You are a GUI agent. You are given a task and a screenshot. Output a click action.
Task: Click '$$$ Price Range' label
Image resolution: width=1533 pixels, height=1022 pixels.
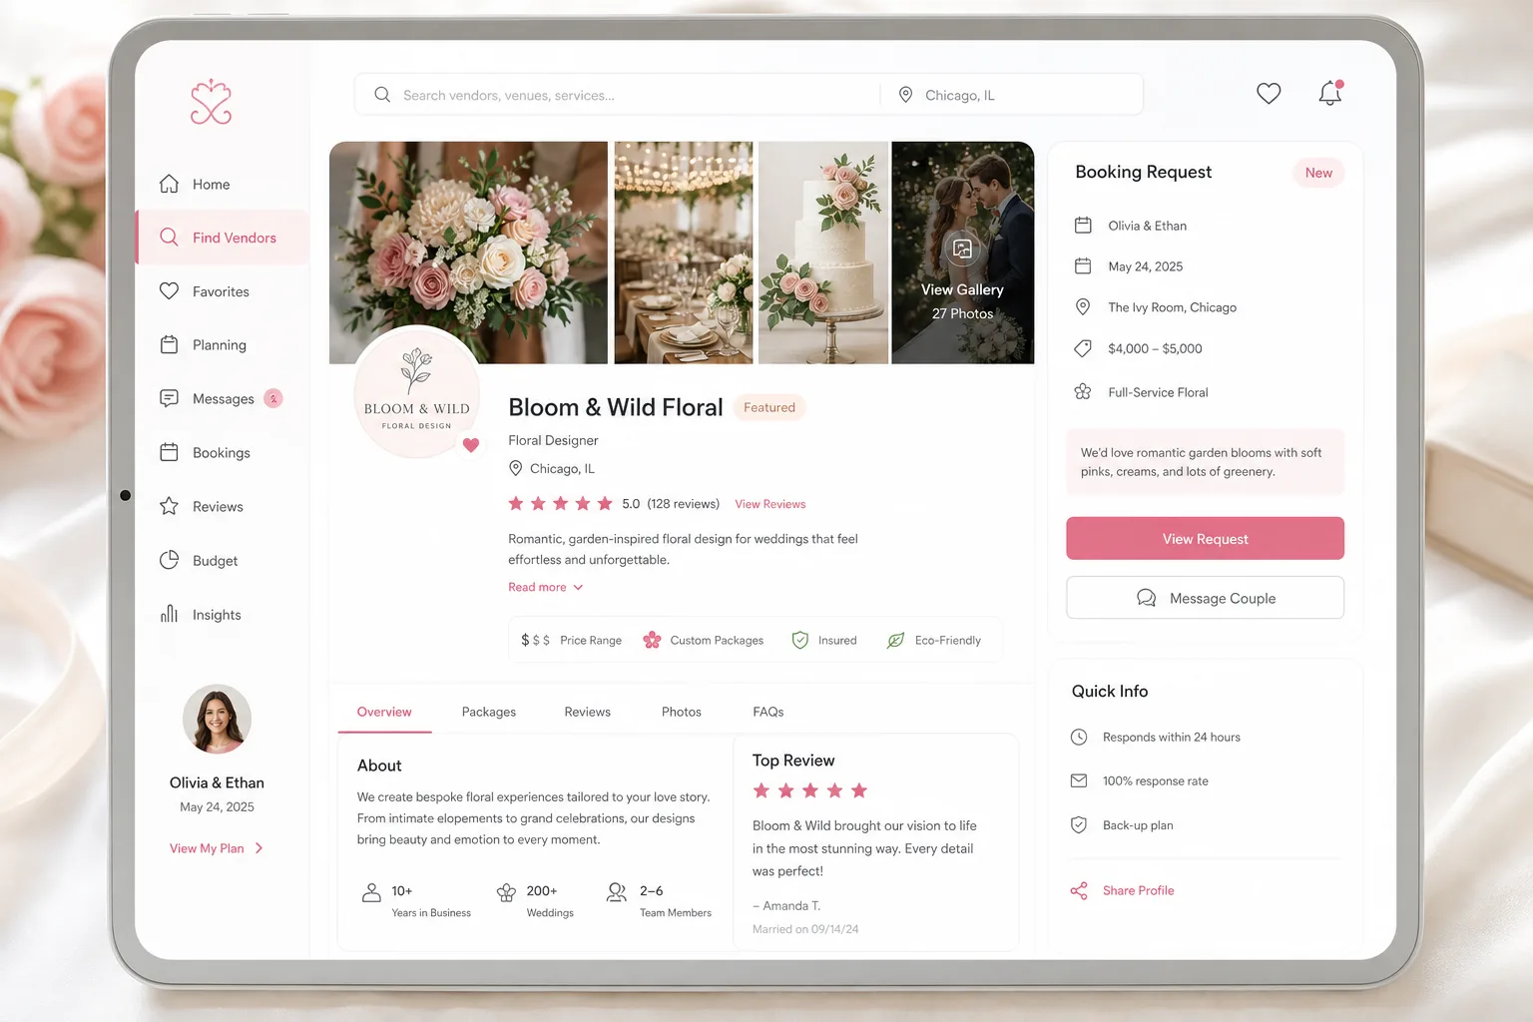click(571, 640)
